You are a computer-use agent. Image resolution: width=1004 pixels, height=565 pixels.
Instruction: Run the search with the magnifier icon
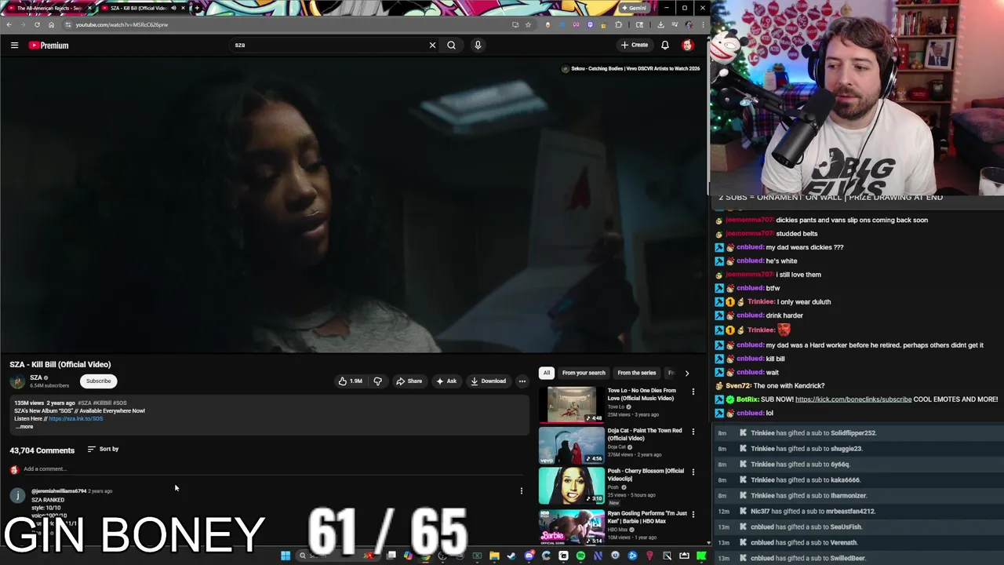451,45
